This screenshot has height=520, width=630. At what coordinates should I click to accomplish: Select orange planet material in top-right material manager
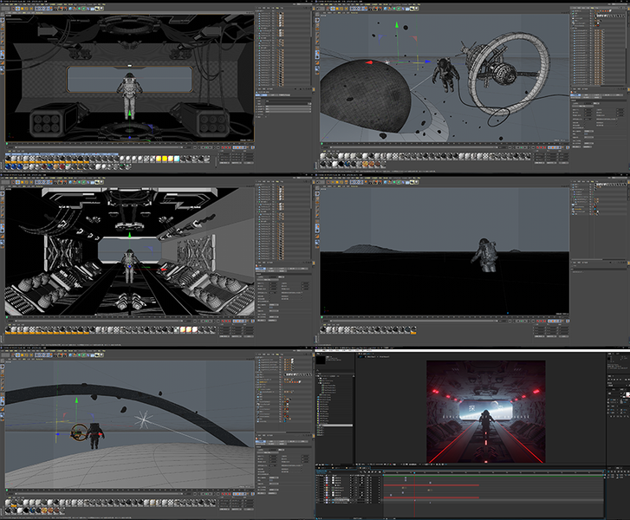pyautogui.click(x=371, y=164)
